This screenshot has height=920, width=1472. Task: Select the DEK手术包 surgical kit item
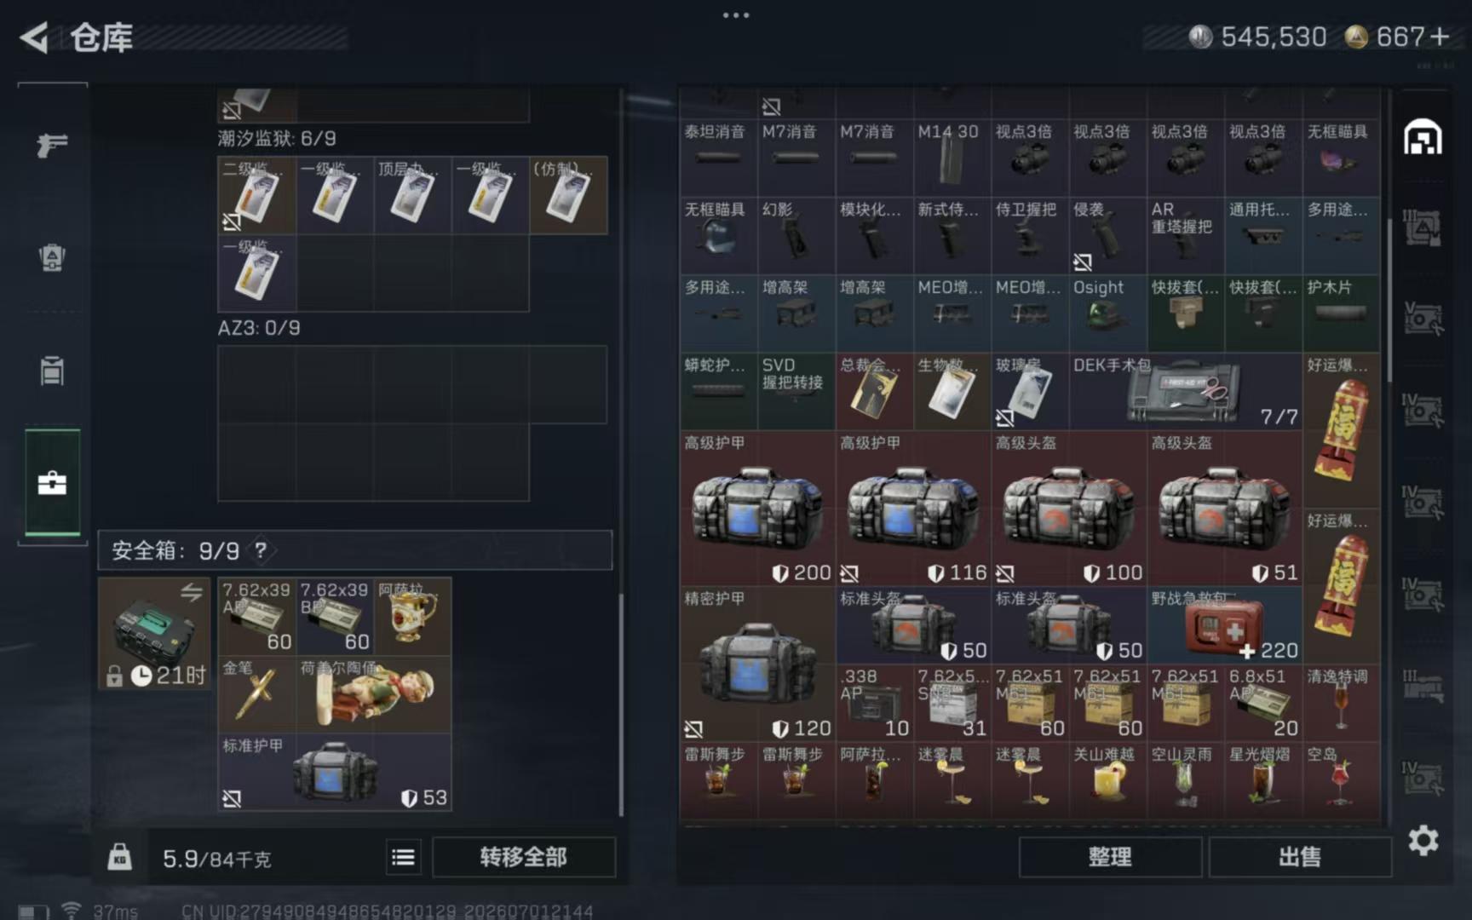[1185, 392]
